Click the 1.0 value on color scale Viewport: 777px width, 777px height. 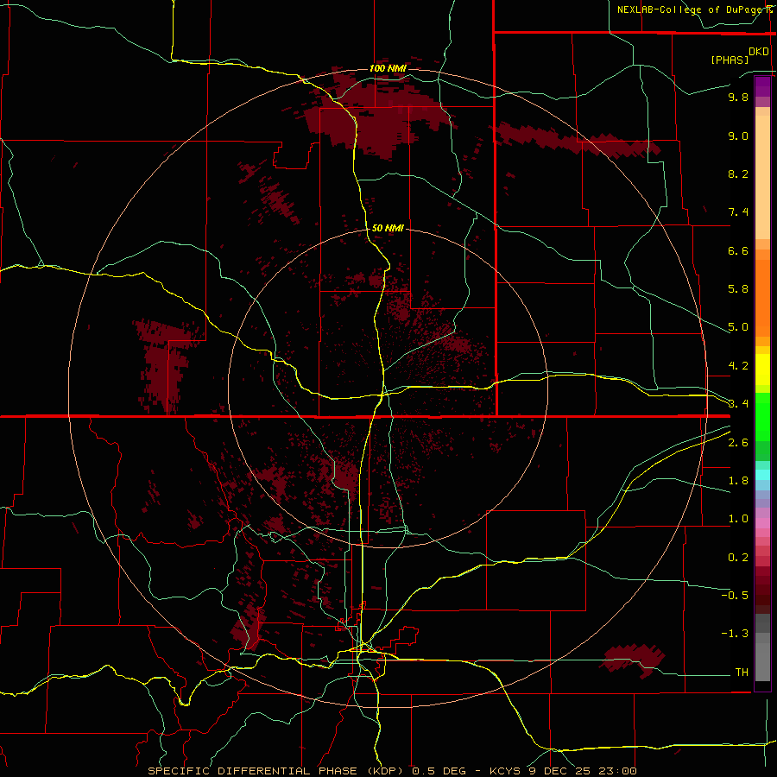click(x=738, y=519)
